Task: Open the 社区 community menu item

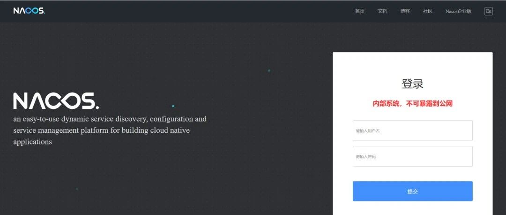Action: [428, 11]
